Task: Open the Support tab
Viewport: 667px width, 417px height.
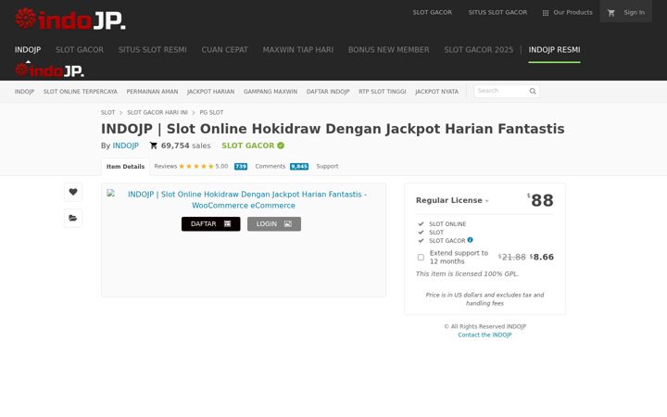Action: (x=327, y=167)
